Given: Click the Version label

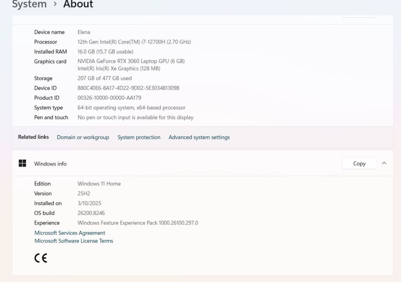Looking at the screenshot, I should coord(43,193).
